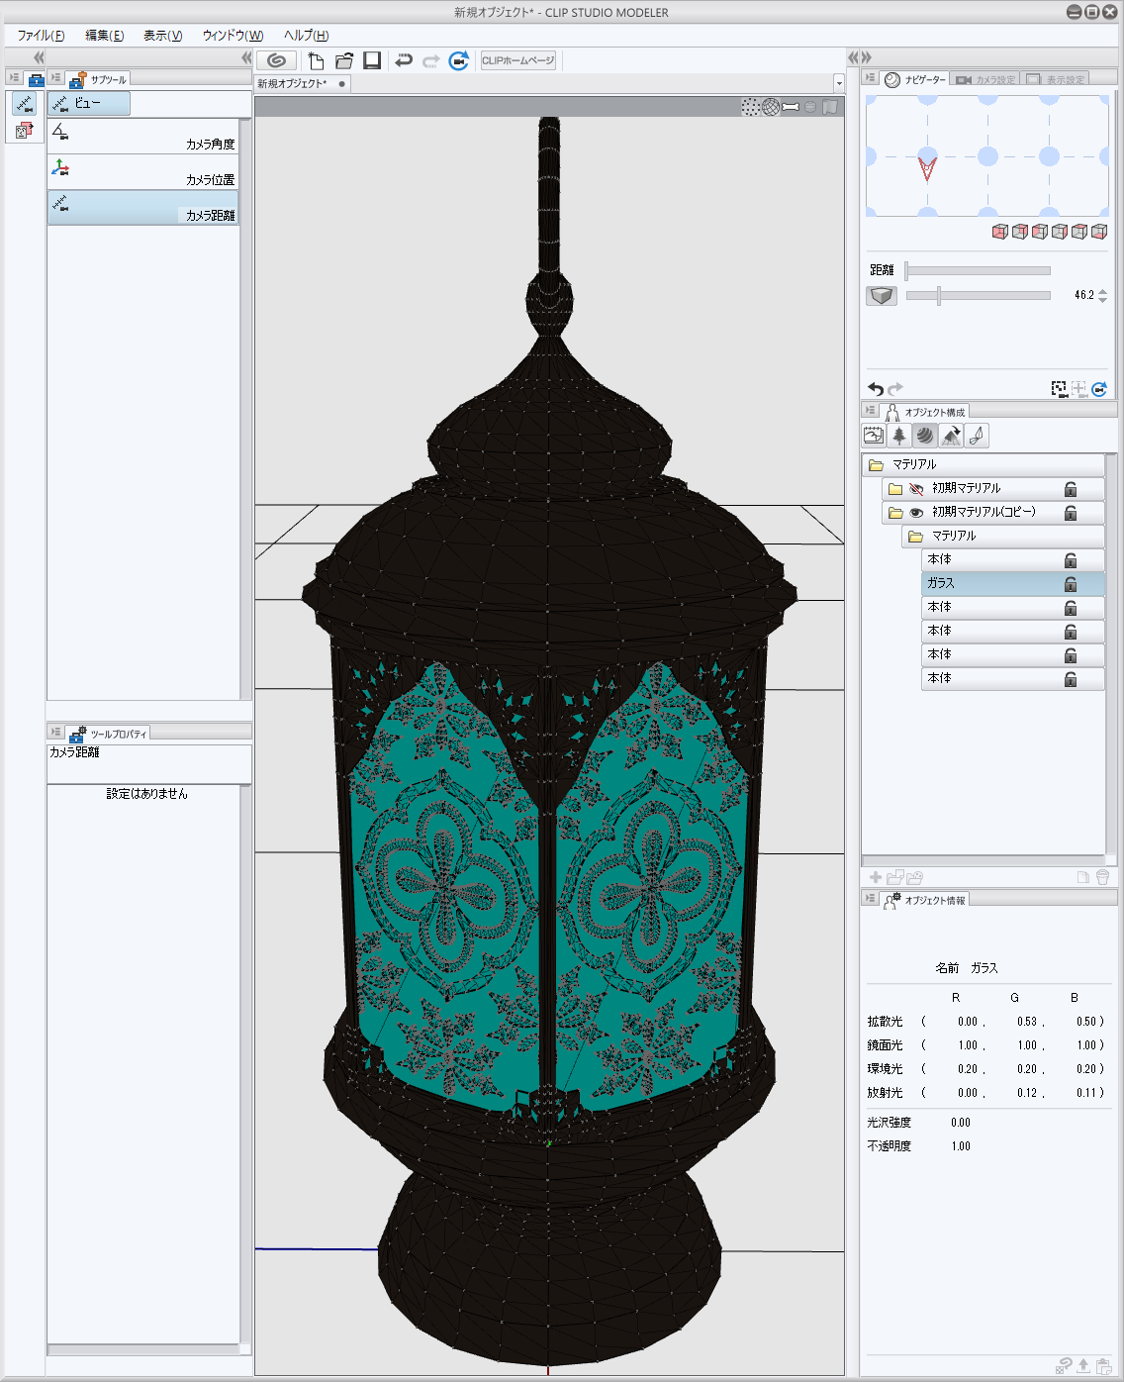Image resolution: width=1124 pixels, height=1382 pixels.
Task: Open the CLIP STUDIO swirl launcher icon
Action: (276, 60)
